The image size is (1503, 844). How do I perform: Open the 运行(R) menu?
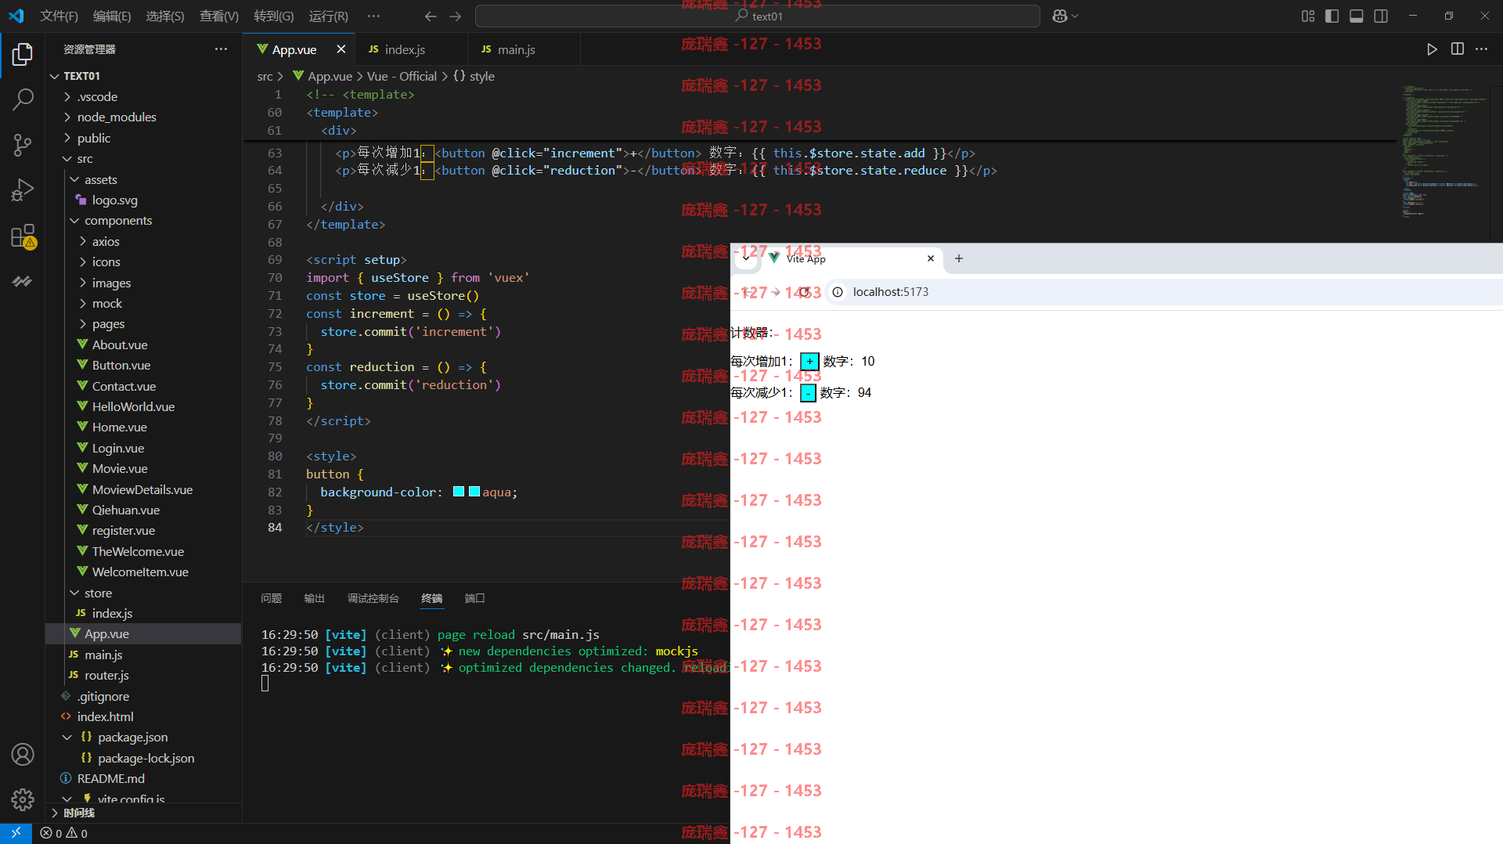pos(329,16)
